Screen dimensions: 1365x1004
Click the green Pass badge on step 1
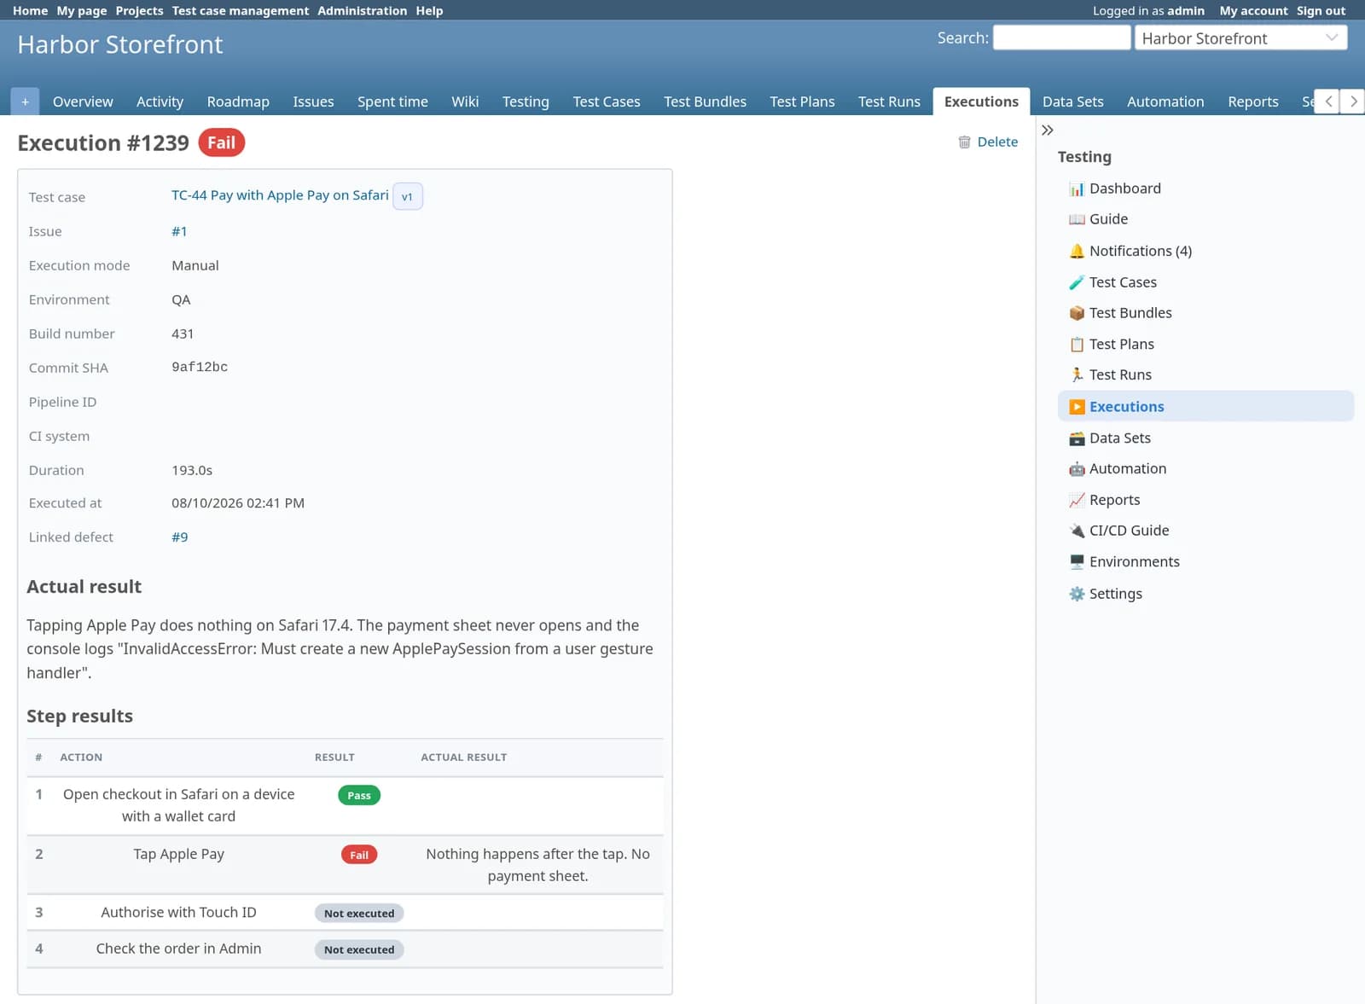[359, 795]
